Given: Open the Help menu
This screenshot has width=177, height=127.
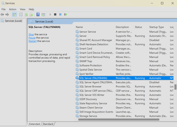Looking at the screenshot, I should click(x=31, y=9).
